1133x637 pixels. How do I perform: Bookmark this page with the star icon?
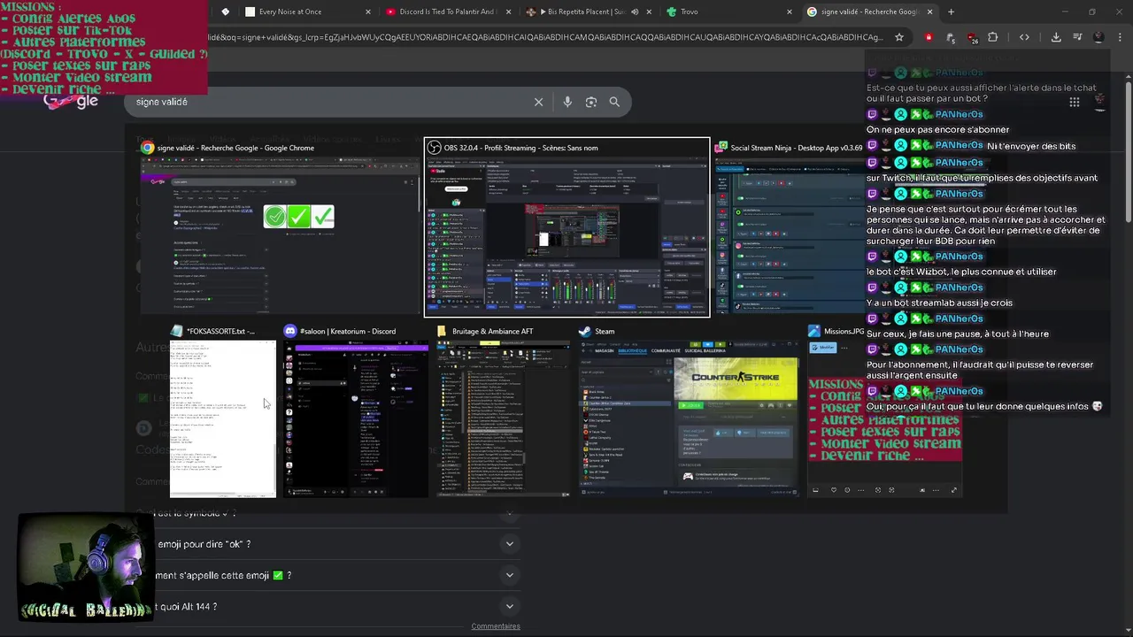[899, 37]
